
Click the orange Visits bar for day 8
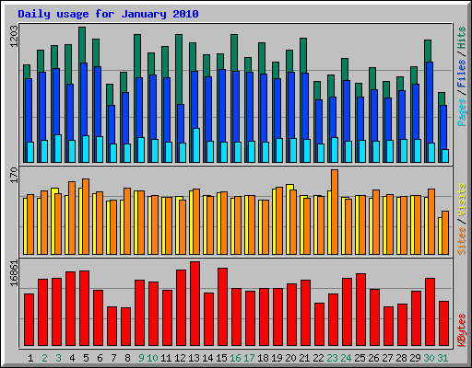coord(127,221)
